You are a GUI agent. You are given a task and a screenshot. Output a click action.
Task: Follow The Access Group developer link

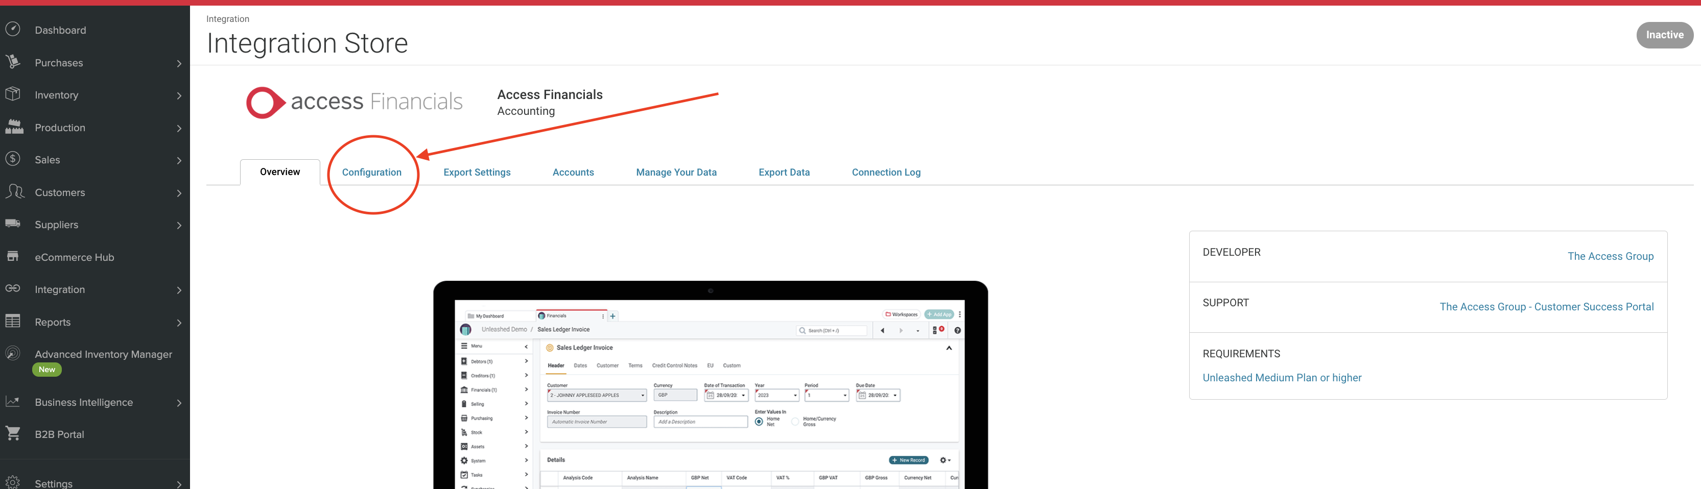1611,256
